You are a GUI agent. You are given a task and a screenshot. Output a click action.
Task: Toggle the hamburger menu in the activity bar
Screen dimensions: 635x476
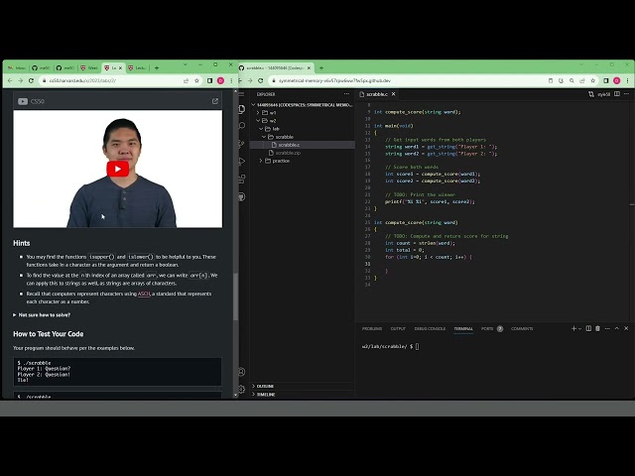(242, 94)
